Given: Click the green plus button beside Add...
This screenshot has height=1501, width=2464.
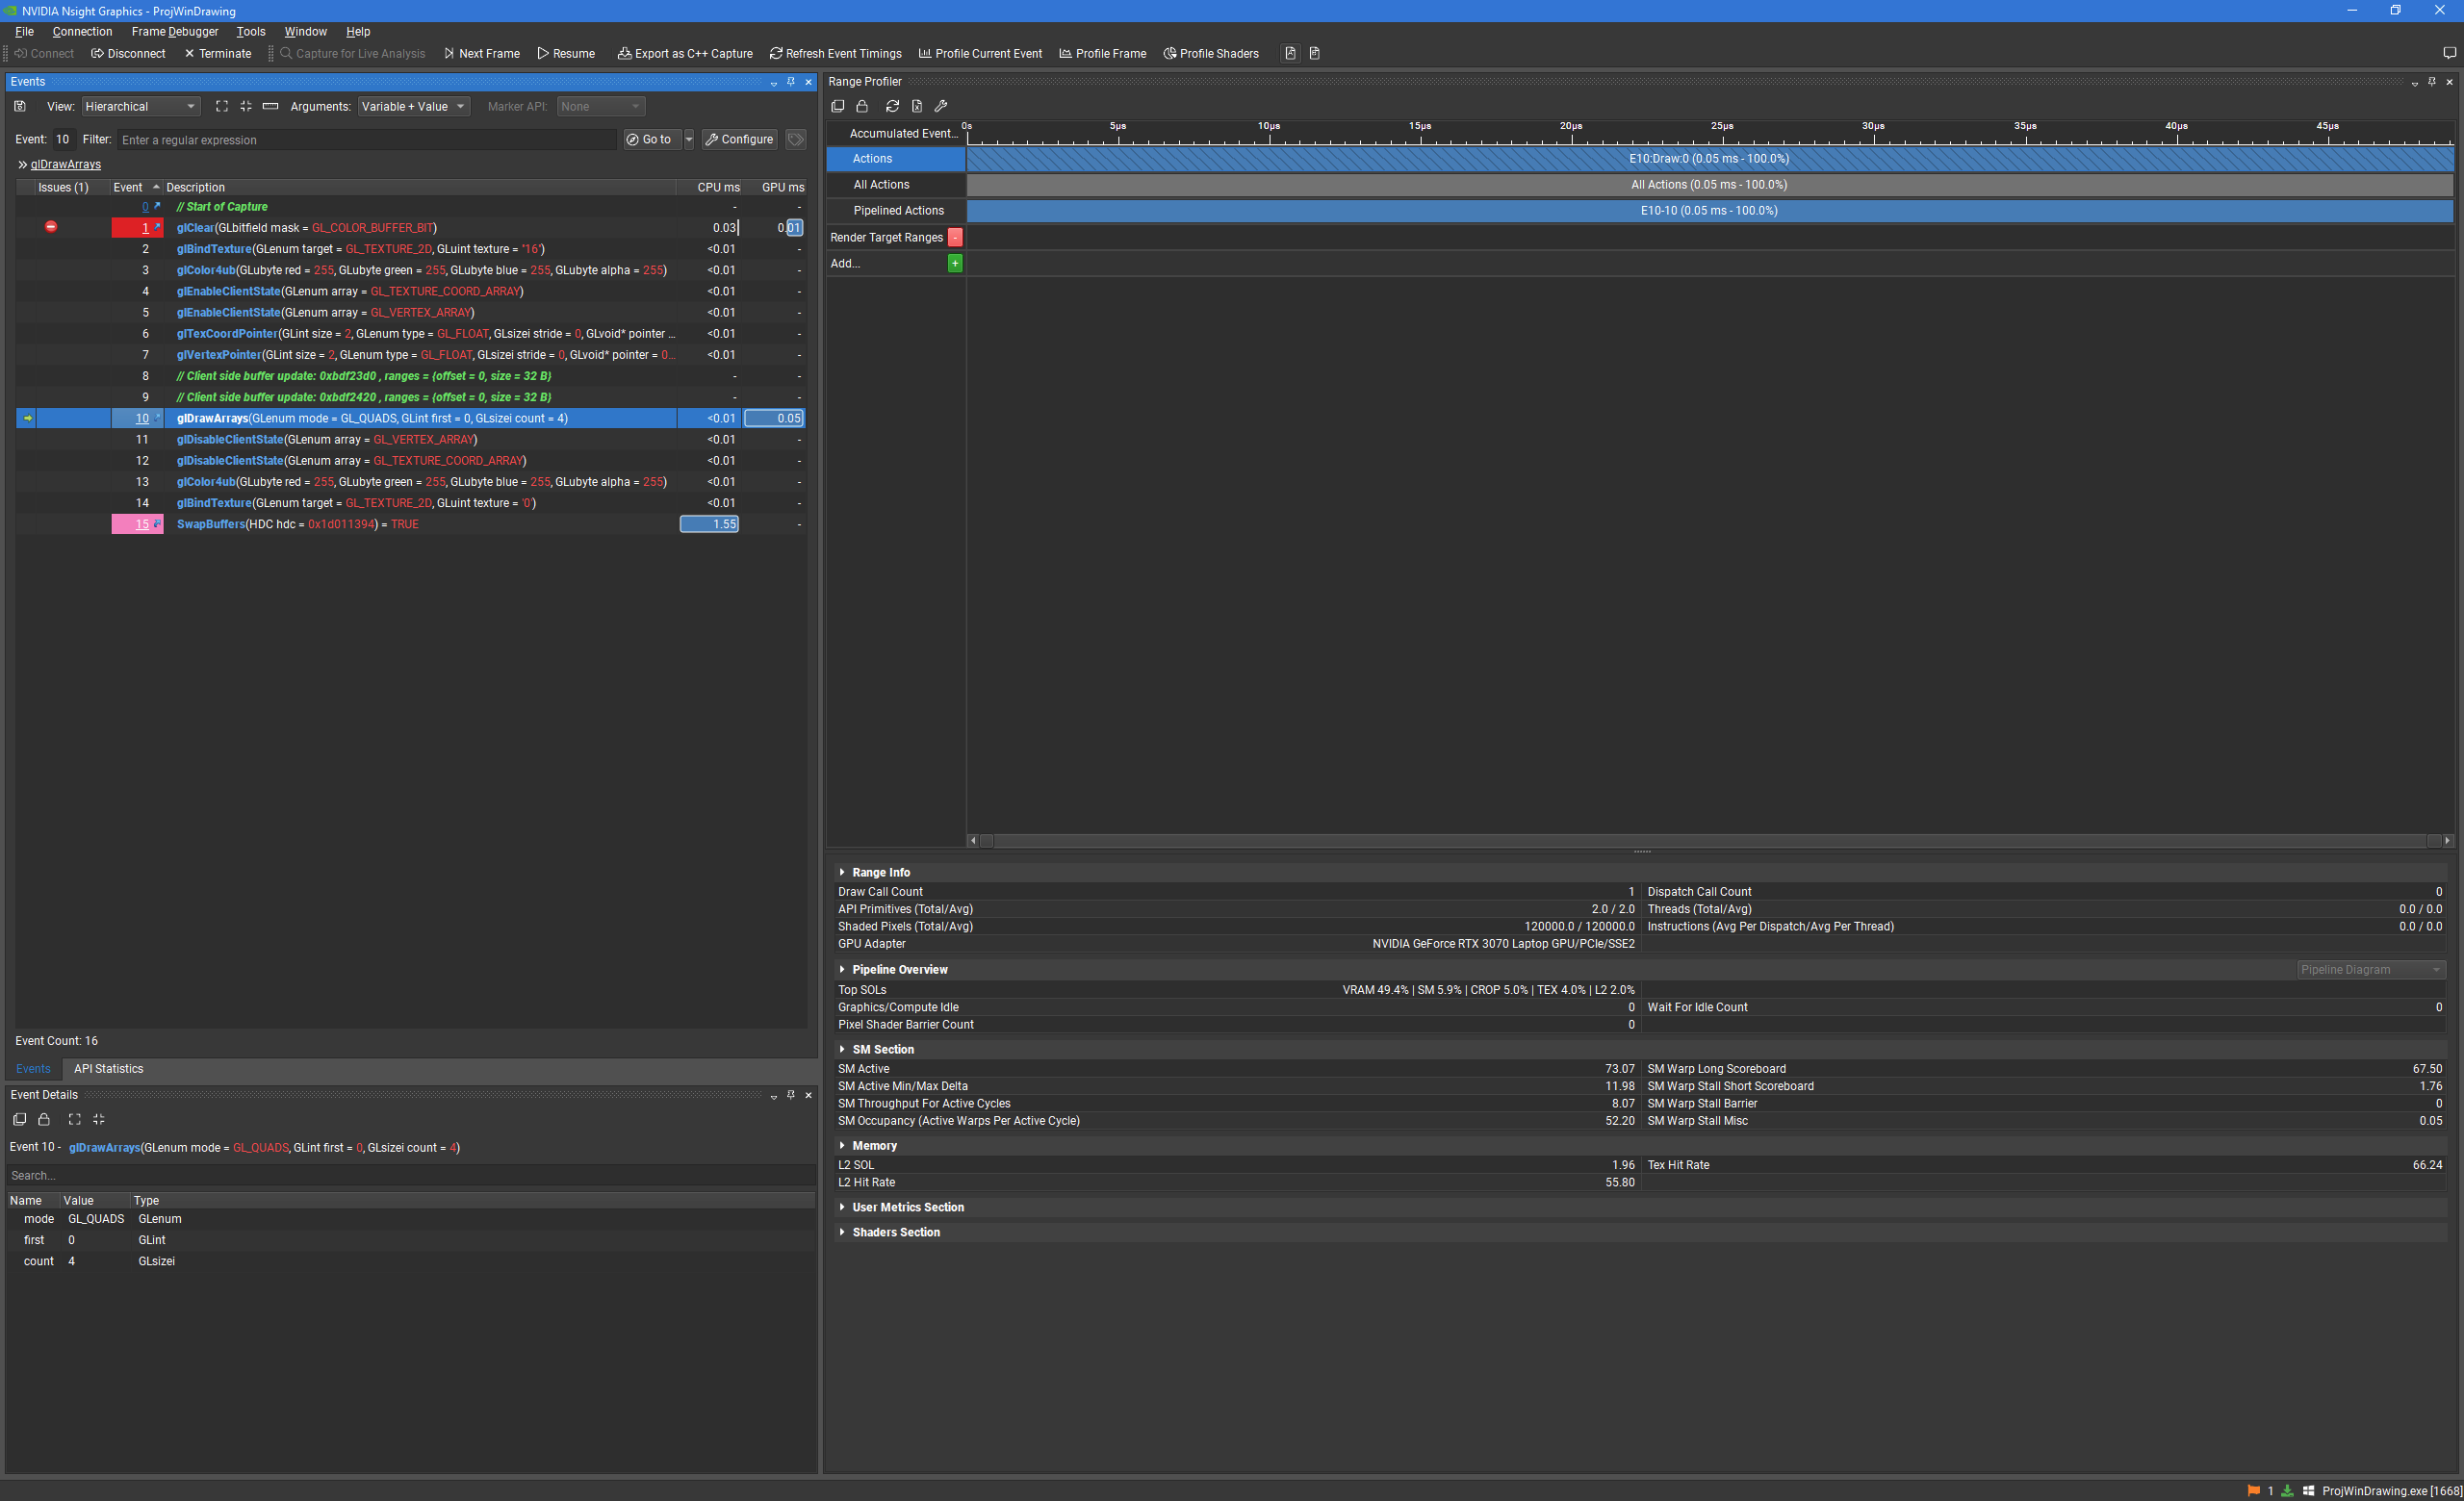Looking at the screenshot, I should [955, 263].
